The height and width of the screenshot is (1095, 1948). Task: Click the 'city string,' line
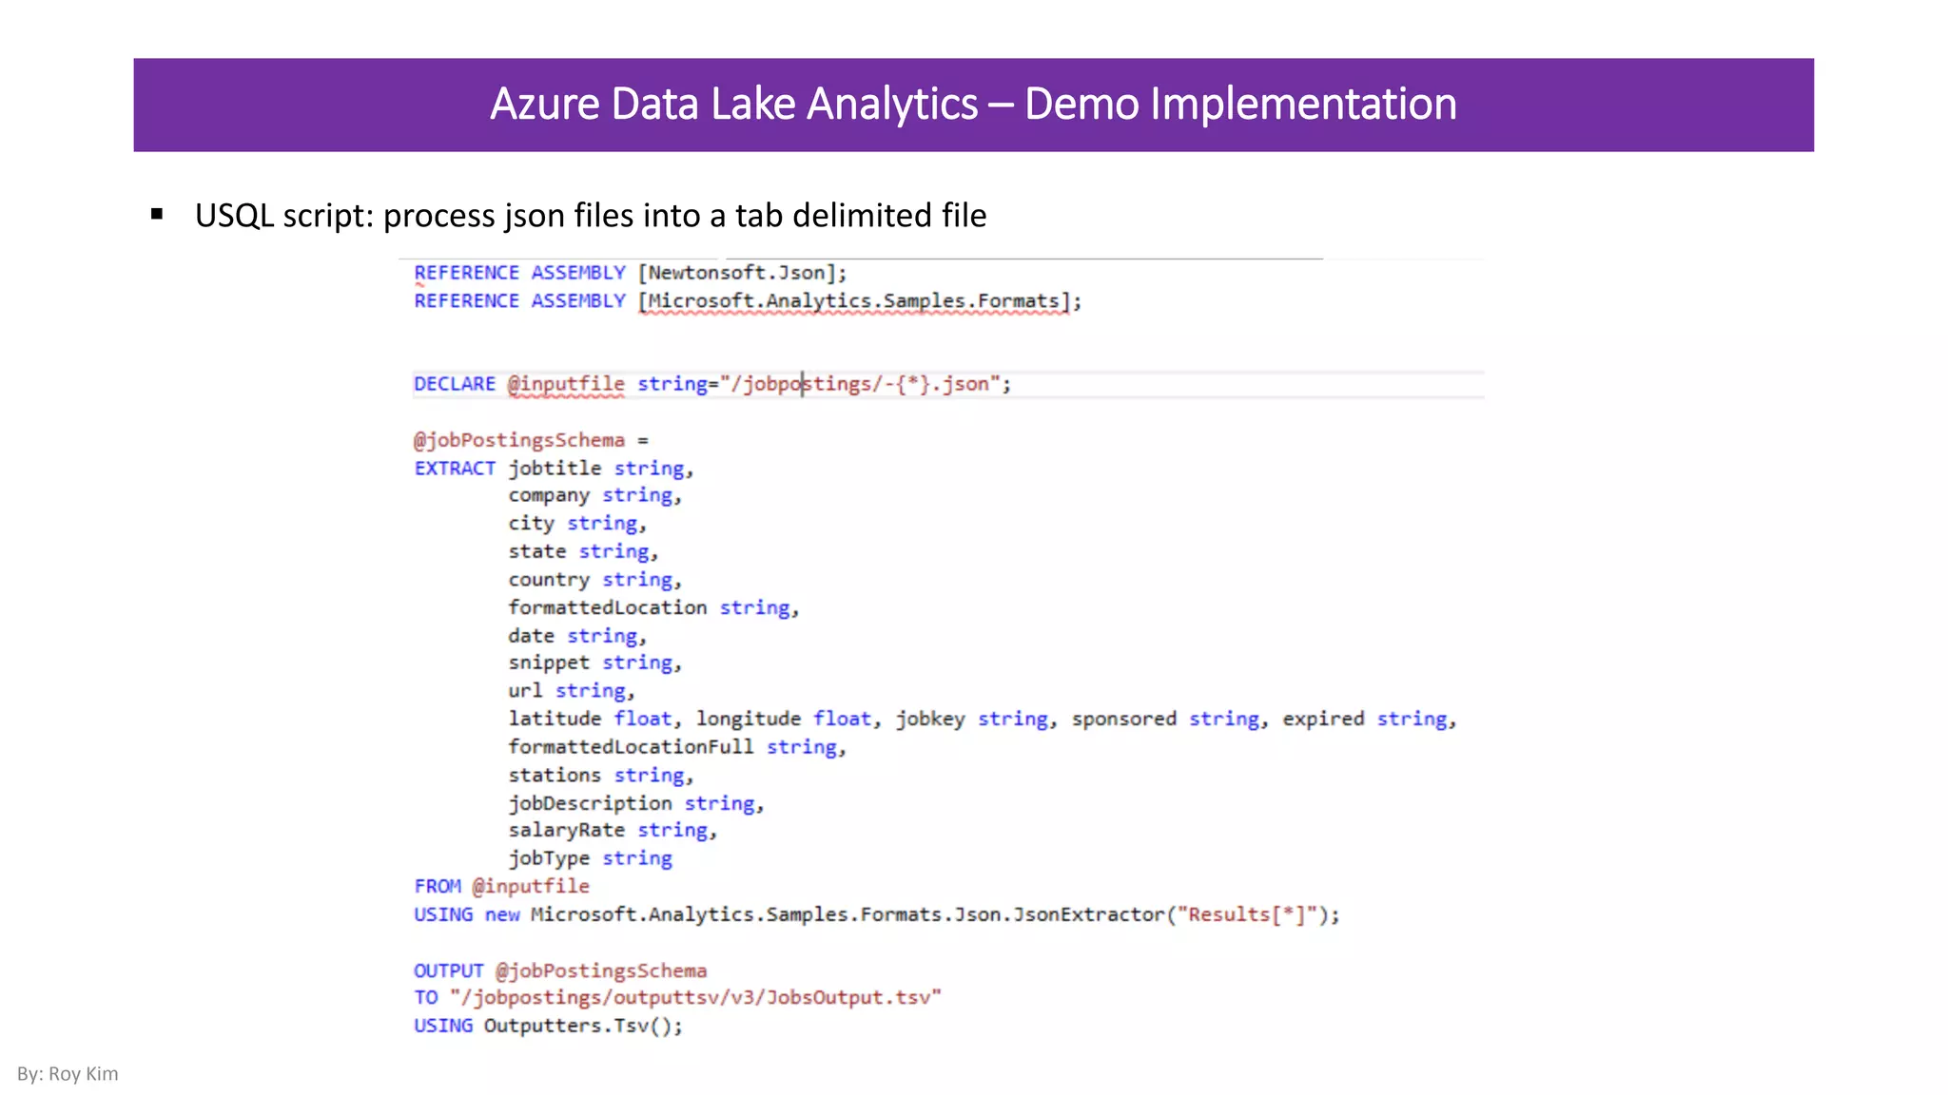[577, 524]
